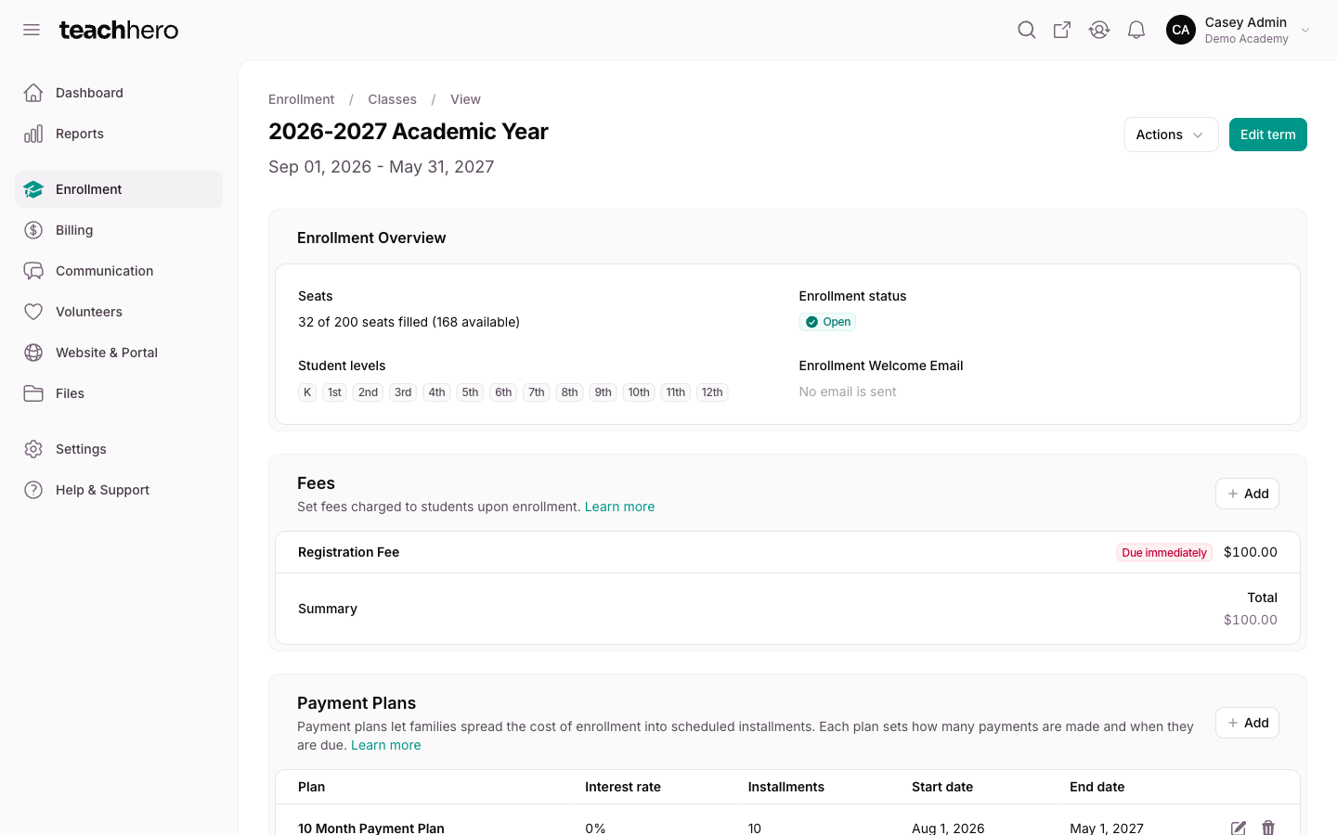Click the 12th student level tag
Viewport: 1337px width, 835px height.
(x=712, y=392)
